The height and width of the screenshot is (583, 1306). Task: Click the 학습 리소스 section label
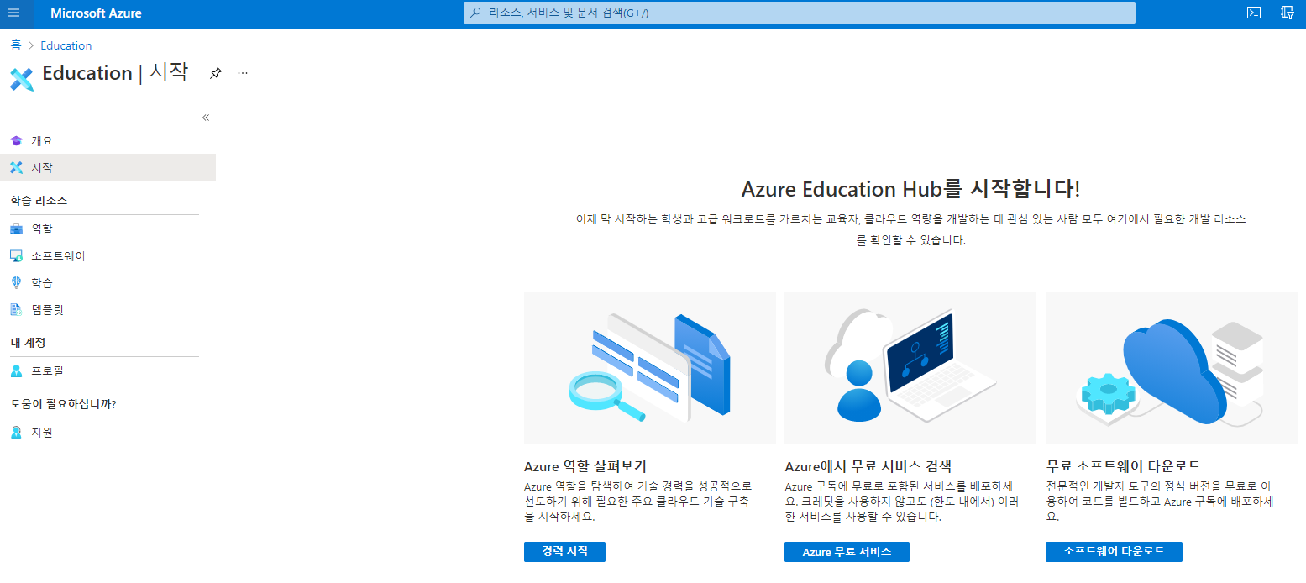click(x=39, y=201)
